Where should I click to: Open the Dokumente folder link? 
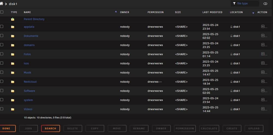[x=31, y=36]
